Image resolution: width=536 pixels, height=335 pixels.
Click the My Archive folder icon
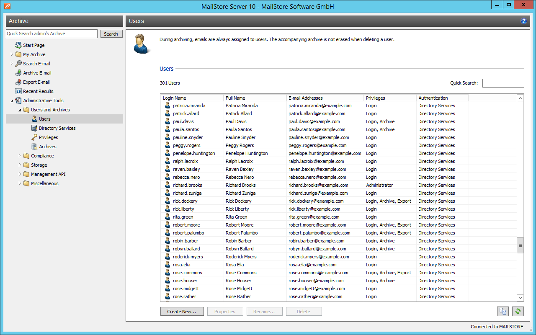[18, 54]
